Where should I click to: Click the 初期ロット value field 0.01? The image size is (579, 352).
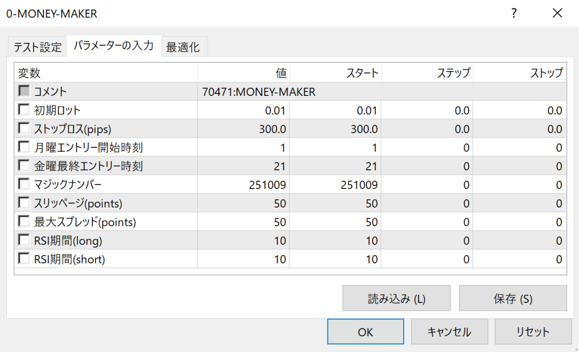244,110
